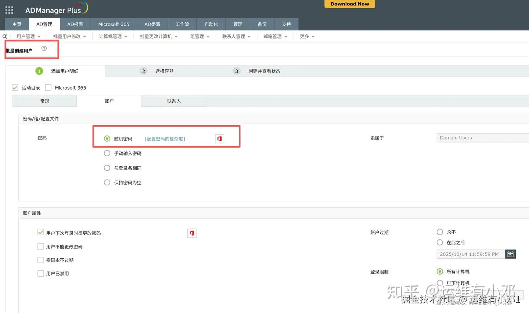
Task: Select the 手动输入密码 radio option
Action: click(107, 153)
